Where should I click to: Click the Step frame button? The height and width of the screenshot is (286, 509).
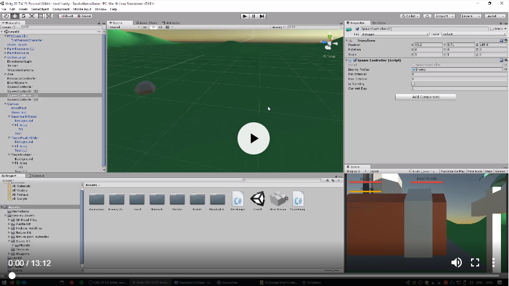262,16
